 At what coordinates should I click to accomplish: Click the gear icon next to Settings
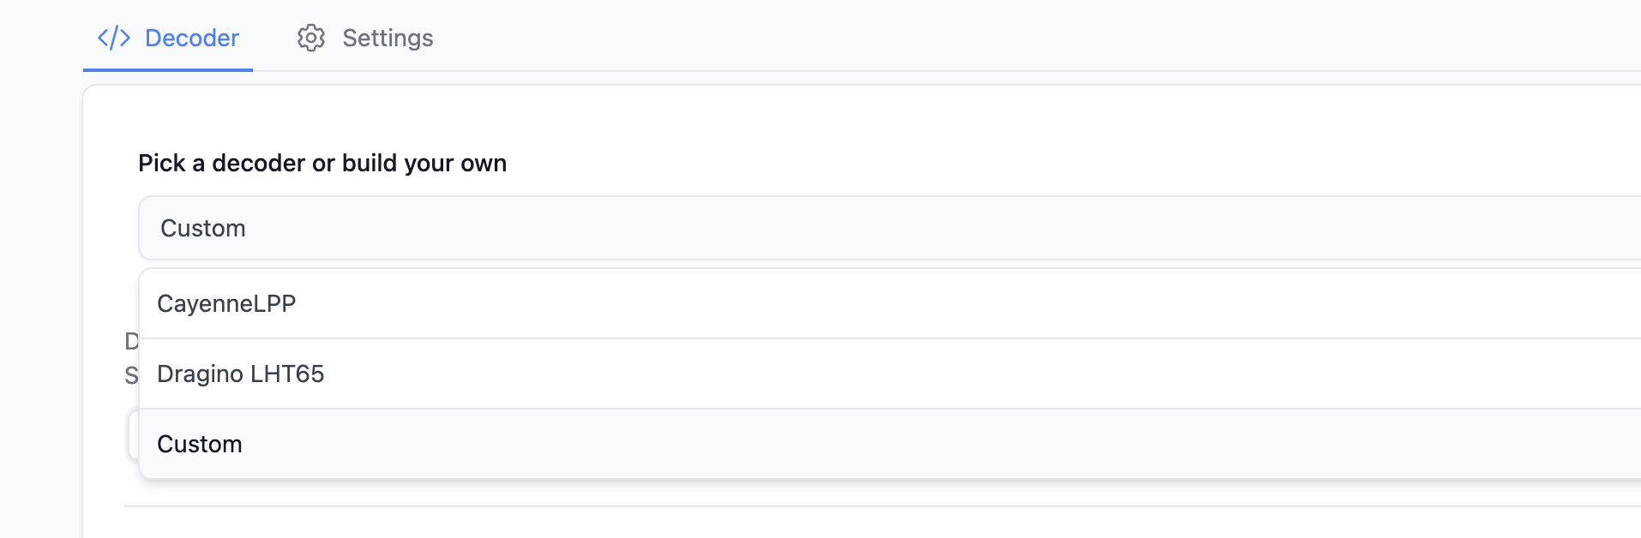point(312,38)
